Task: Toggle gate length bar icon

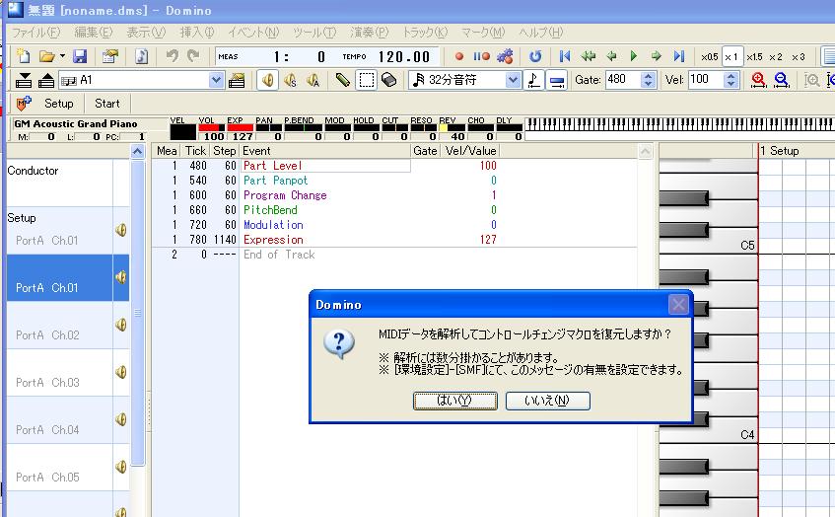Action: coord(556,80)
